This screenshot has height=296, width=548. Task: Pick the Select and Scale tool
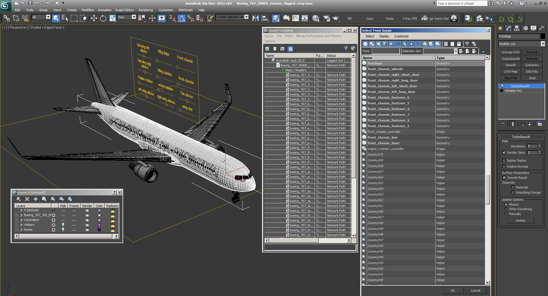113,18
